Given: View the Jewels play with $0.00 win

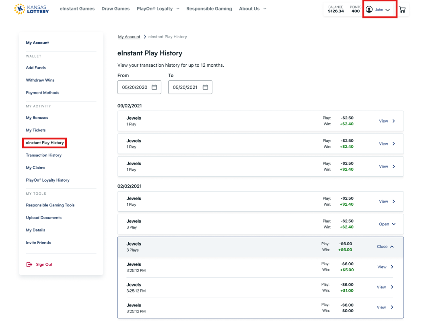Looking at the screenshot, I should point(385,307).
